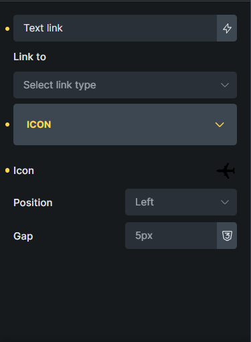Click the panel's right edge scrollbar
The height and width of the screenshot is (342, 251).
coord(250,171)
